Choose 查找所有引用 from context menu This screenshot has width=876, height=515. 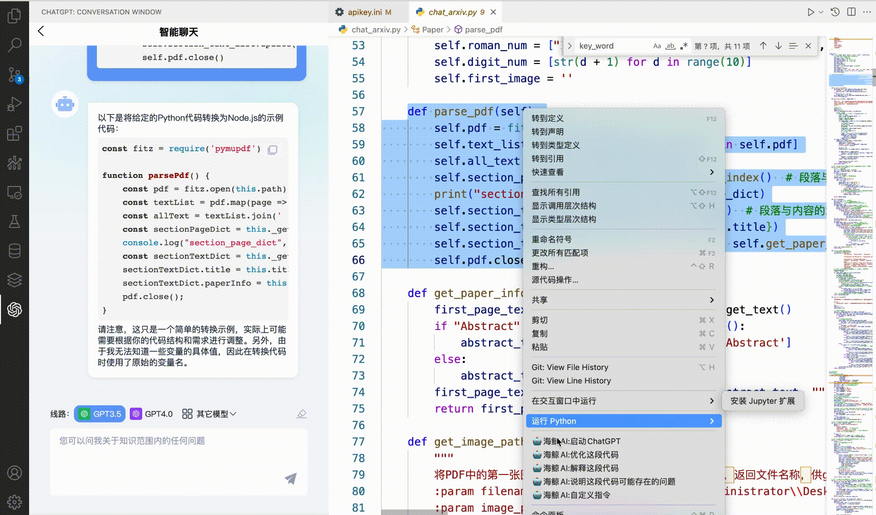(624, 192)
